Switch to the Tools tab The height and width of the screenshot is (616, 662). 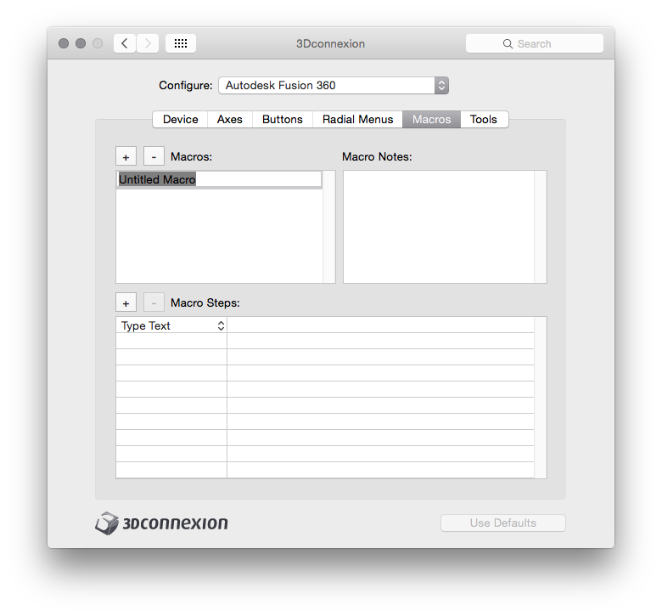click(484, 119)
